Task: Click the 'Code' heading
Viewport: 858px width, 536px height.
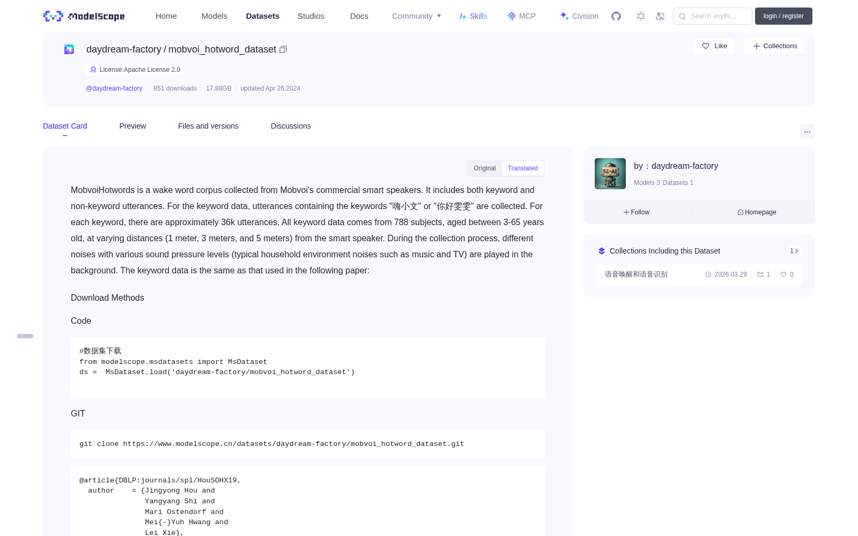Action: tap(81, 321)
